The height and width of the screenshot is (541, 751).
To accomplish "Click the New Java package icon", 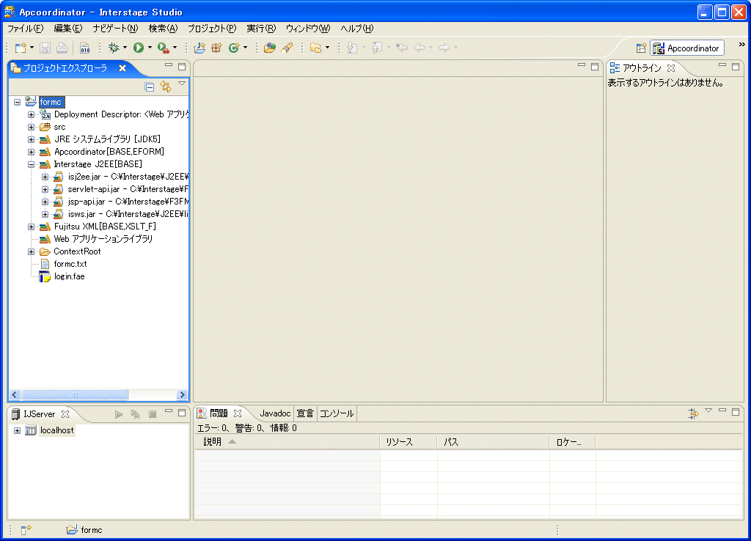I will [x=216, y=48].
